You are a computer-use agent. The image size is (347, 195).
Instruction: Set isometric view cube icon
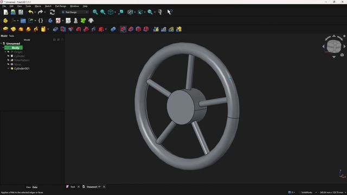point(110,12)
